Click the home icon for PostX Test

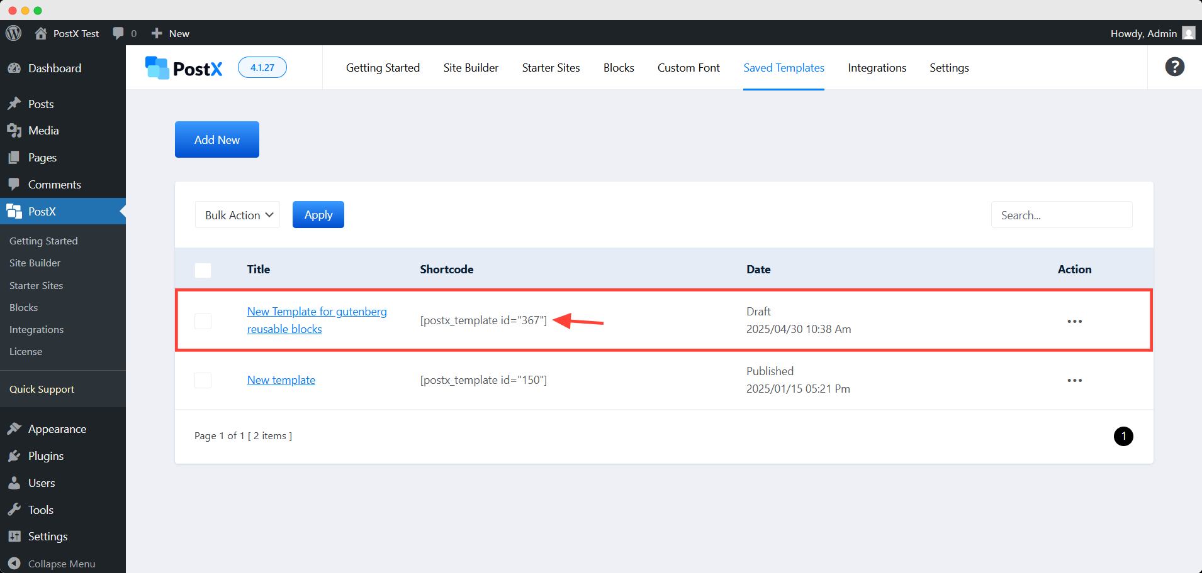41,33
